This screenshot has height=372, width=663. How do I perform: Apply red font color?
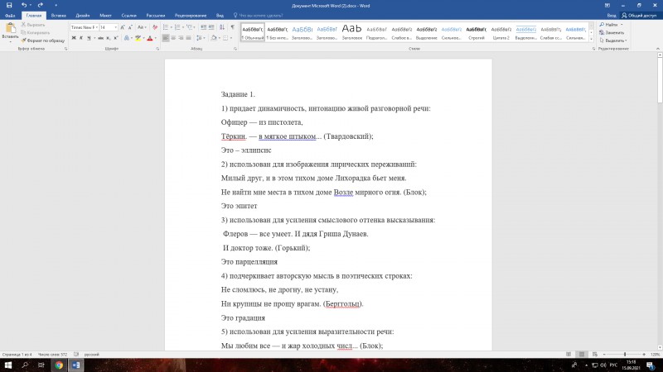(x=150, y=38)
